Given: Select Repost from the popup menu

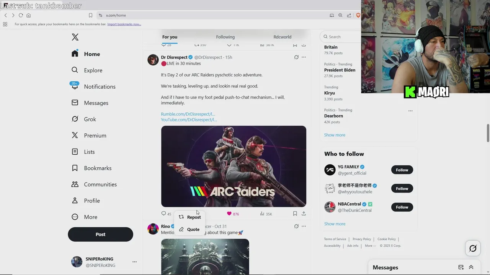Looking at the screenshot, I should [189, 217].
